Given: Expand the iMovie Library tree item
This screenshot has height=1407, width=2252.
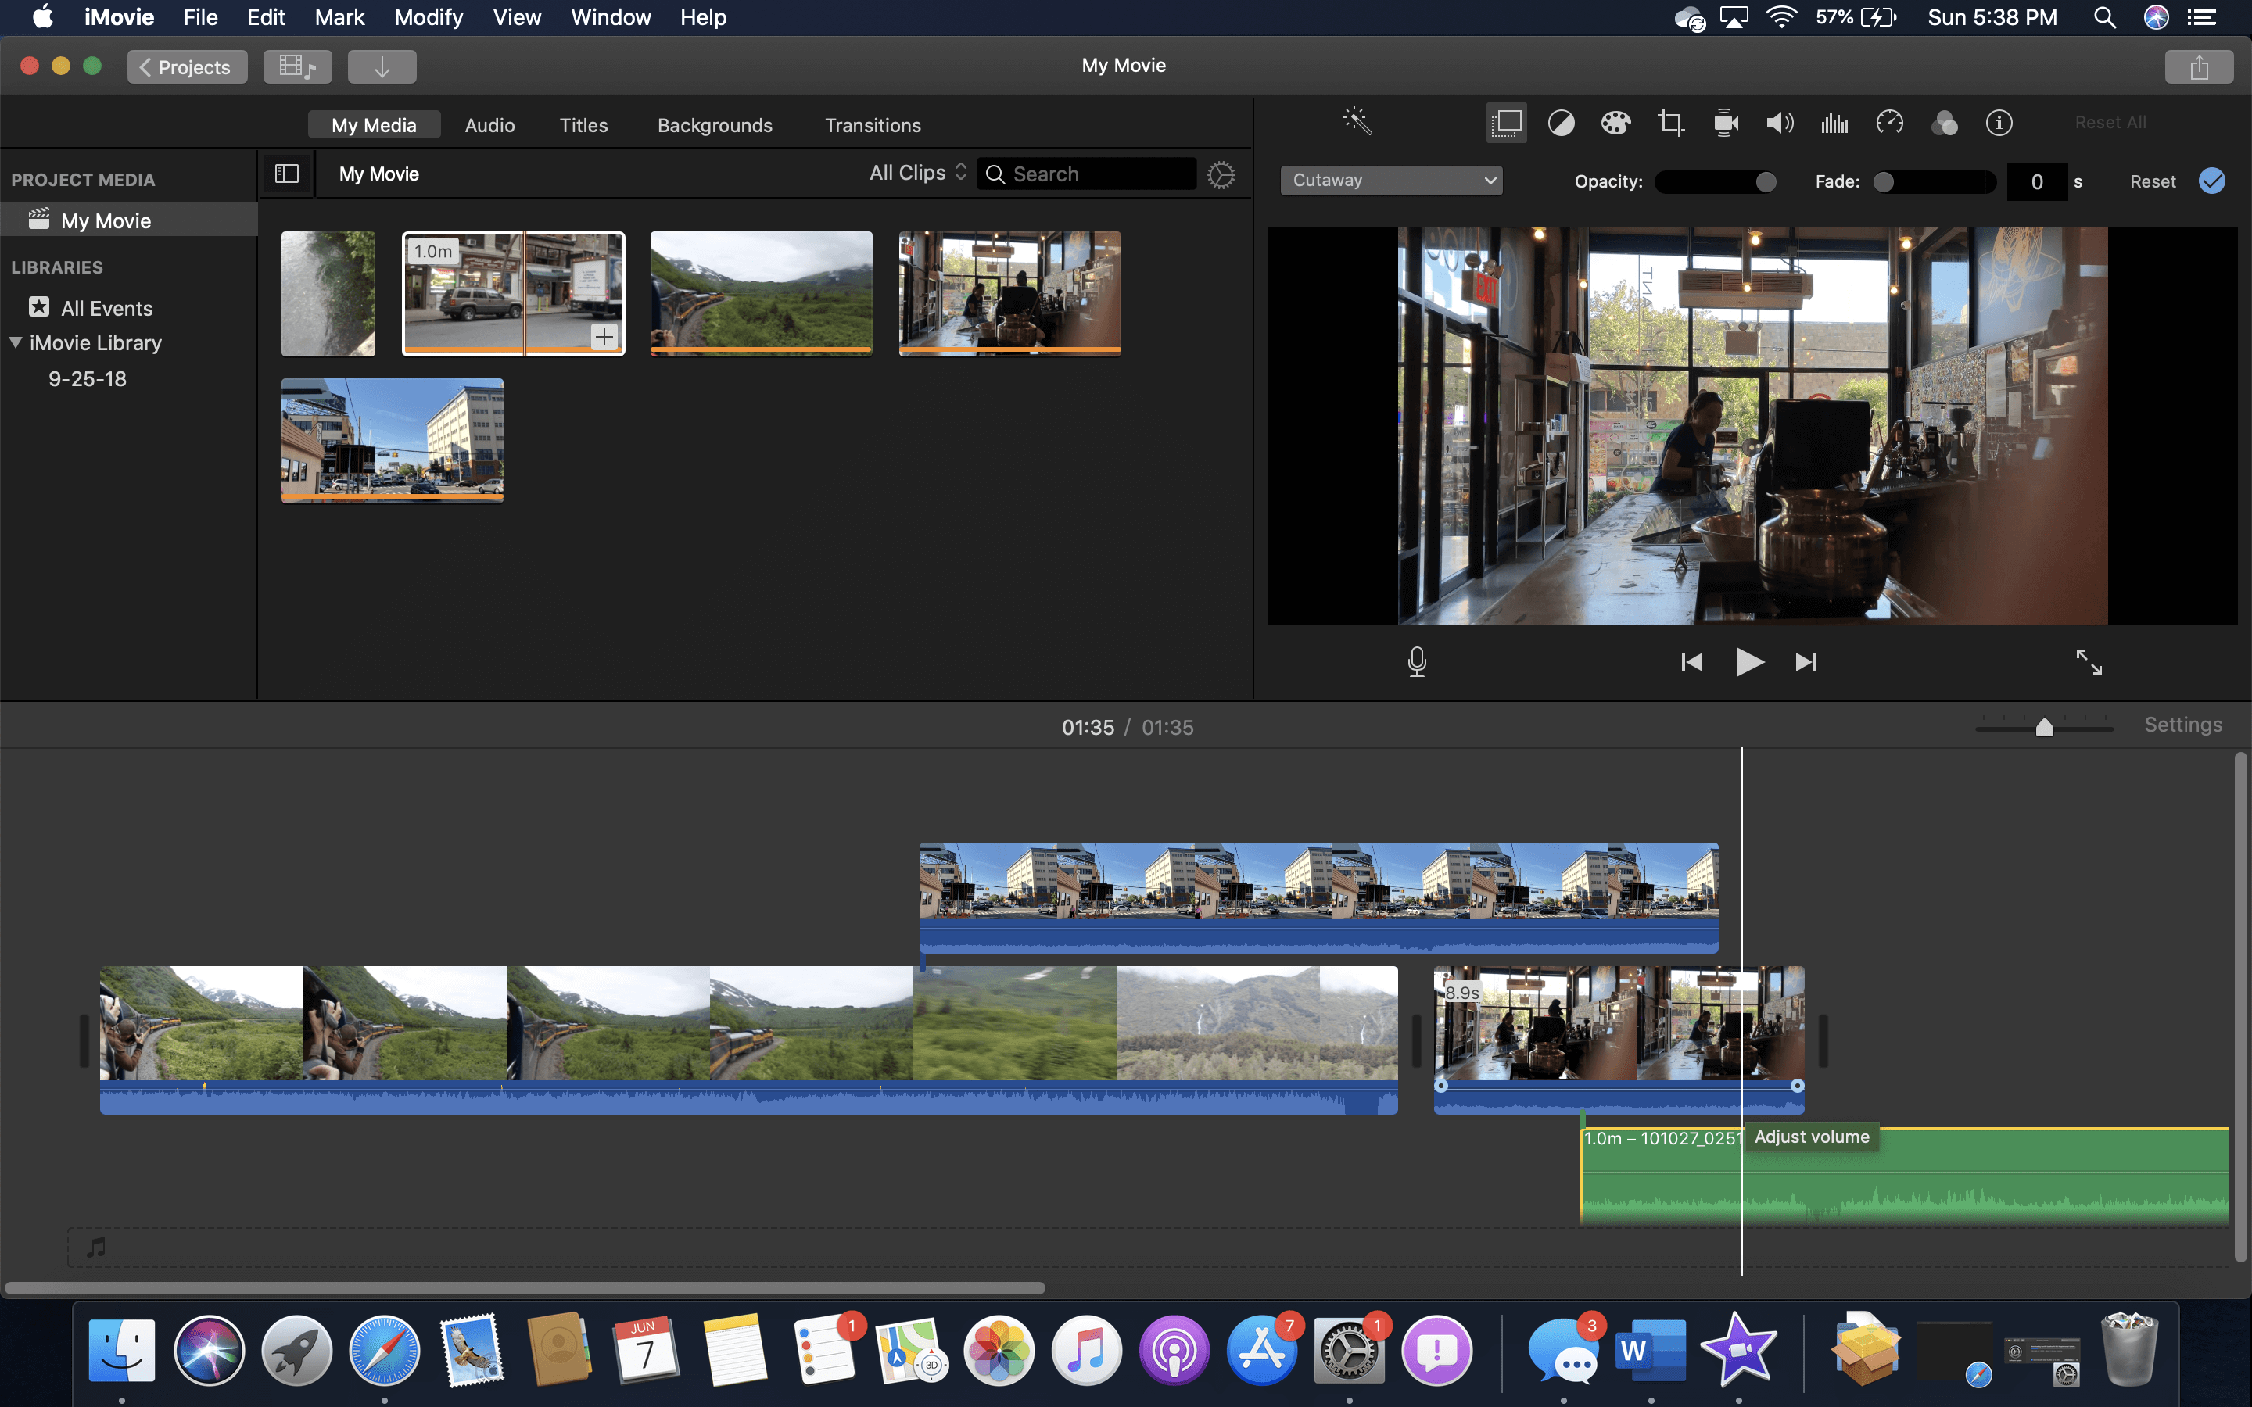Looking at the screenshot, I should click(x=16, y=342).
